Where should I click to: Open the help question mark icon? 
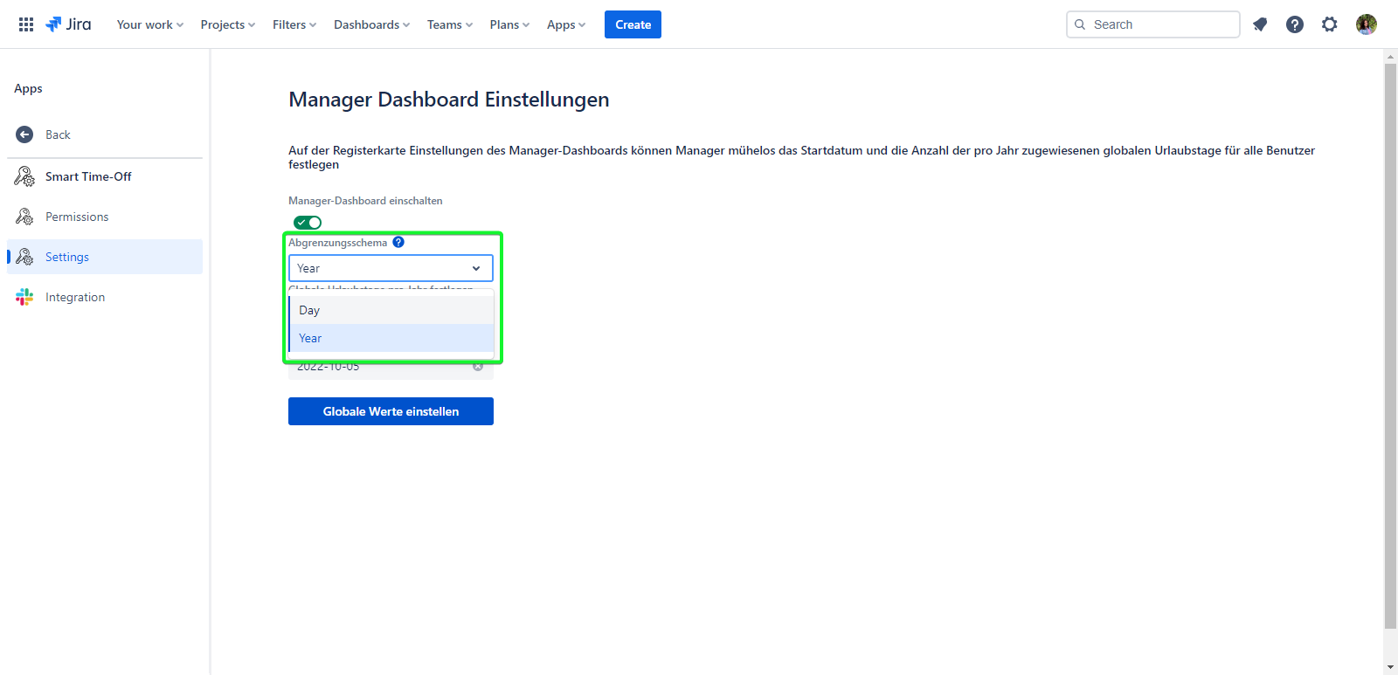[x=1295, y=24]
